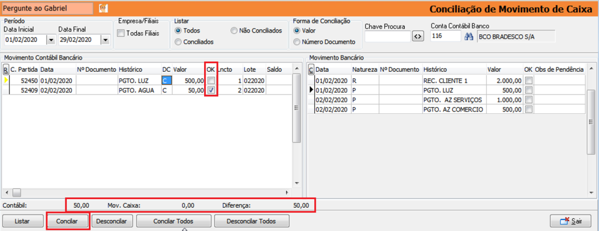599x231 pixels.
Task: Check OK box for REC. CLIENTE 1 row
Action: [529, 80]
